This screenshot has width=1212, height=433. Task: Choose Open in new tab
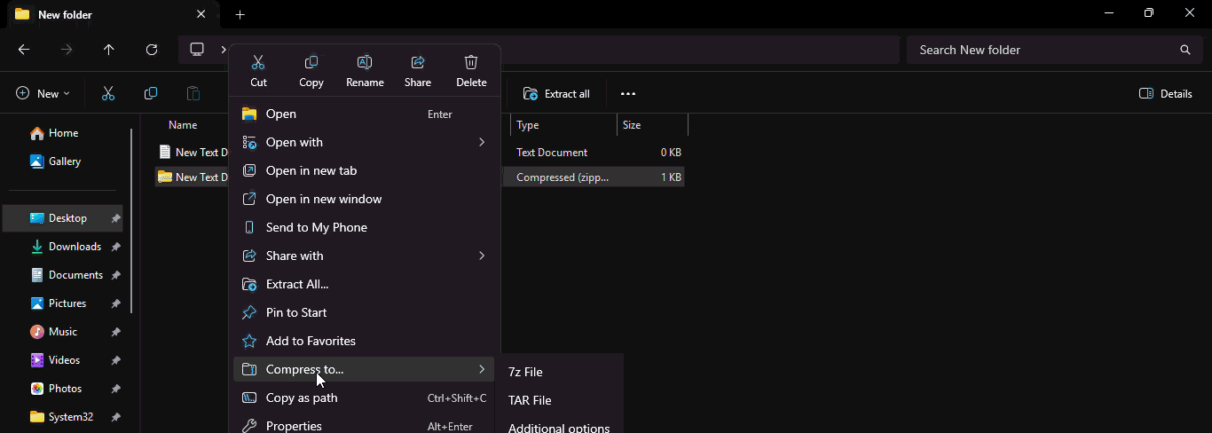click(365, 170)
